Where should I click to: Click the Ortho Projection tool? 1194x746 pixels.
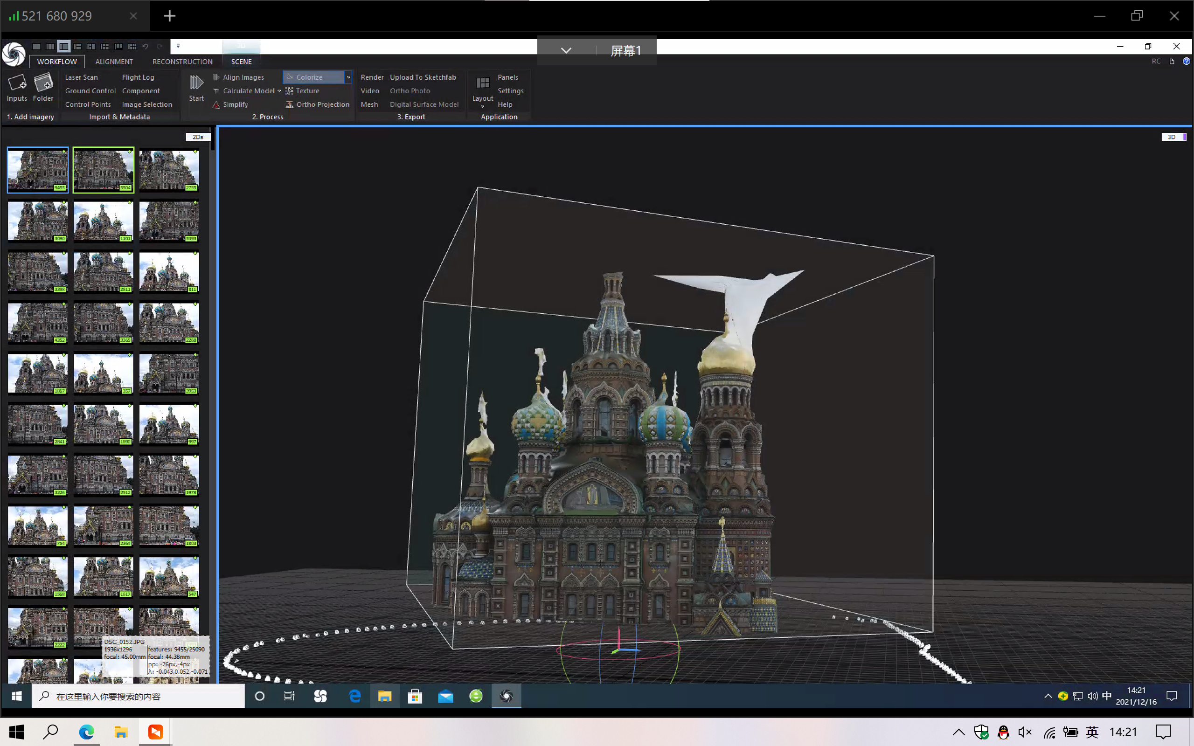tap(317, 104)
